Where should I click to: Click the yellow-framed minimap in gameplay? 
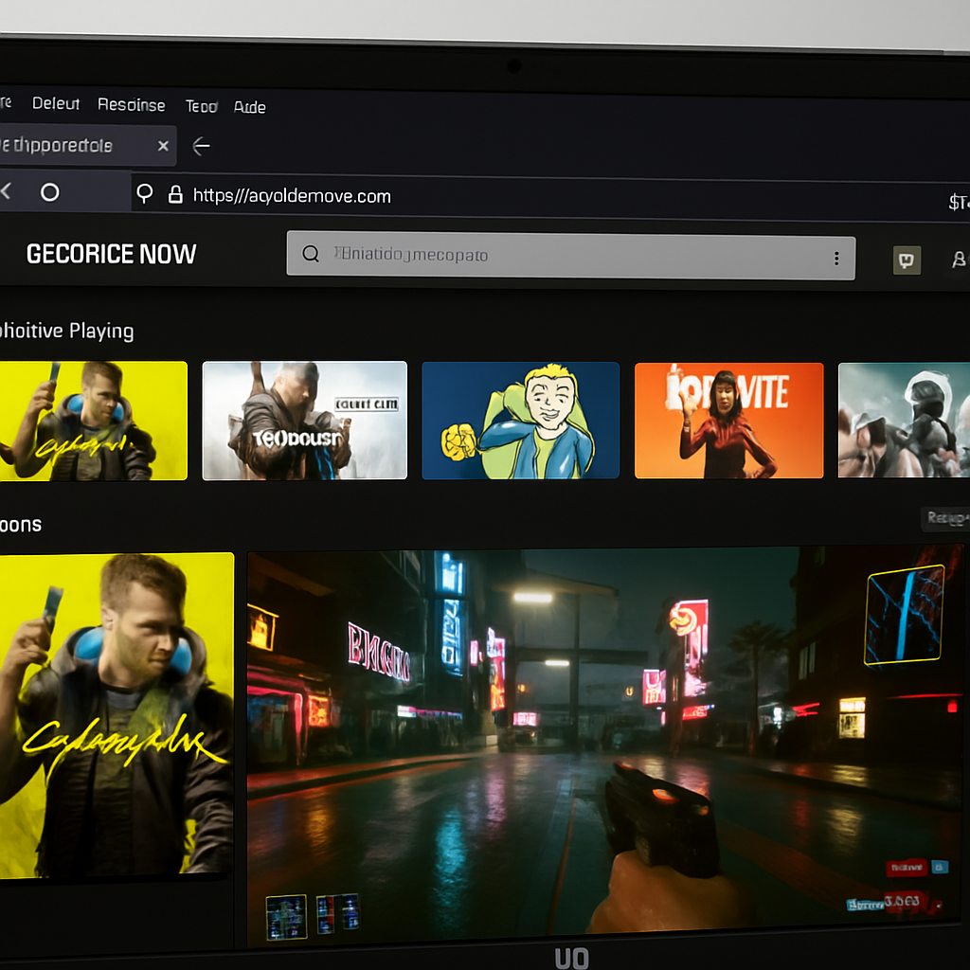pyautogui.click(x=905, y=615)
